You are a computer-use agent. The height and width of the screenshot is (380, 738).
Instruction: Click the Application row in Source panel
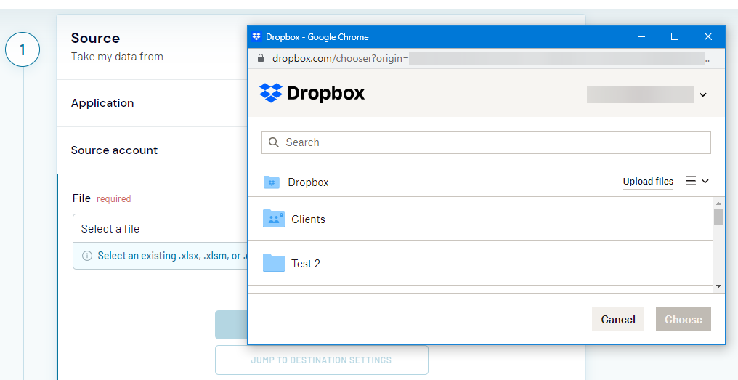152,103
